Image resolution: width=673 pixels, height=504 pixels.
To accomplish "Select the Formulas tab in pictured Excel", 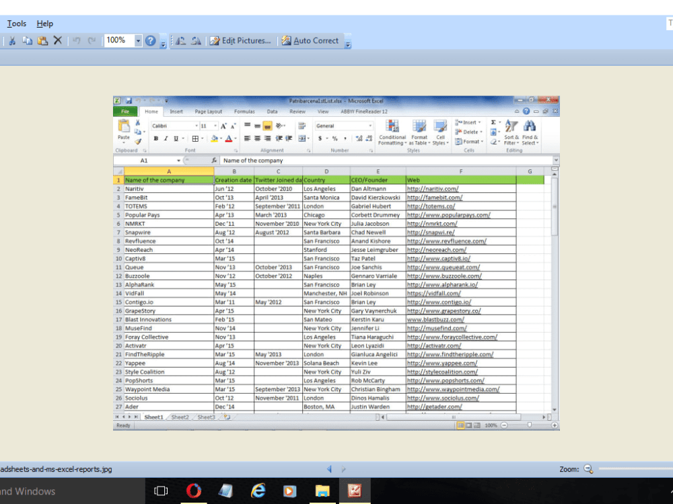I will pyautogui.click(x=244, y=112).
